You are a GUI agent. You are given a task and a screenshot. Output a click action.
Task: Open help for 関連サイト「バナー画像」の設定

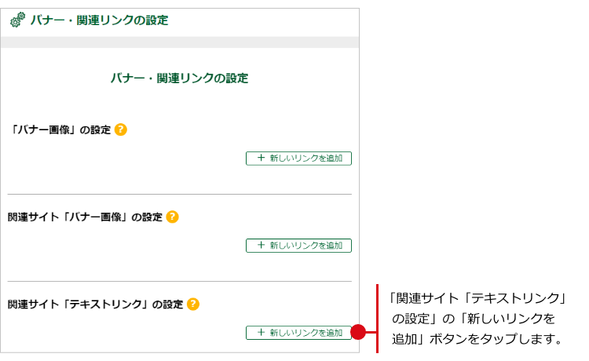[x=172, y=217]
